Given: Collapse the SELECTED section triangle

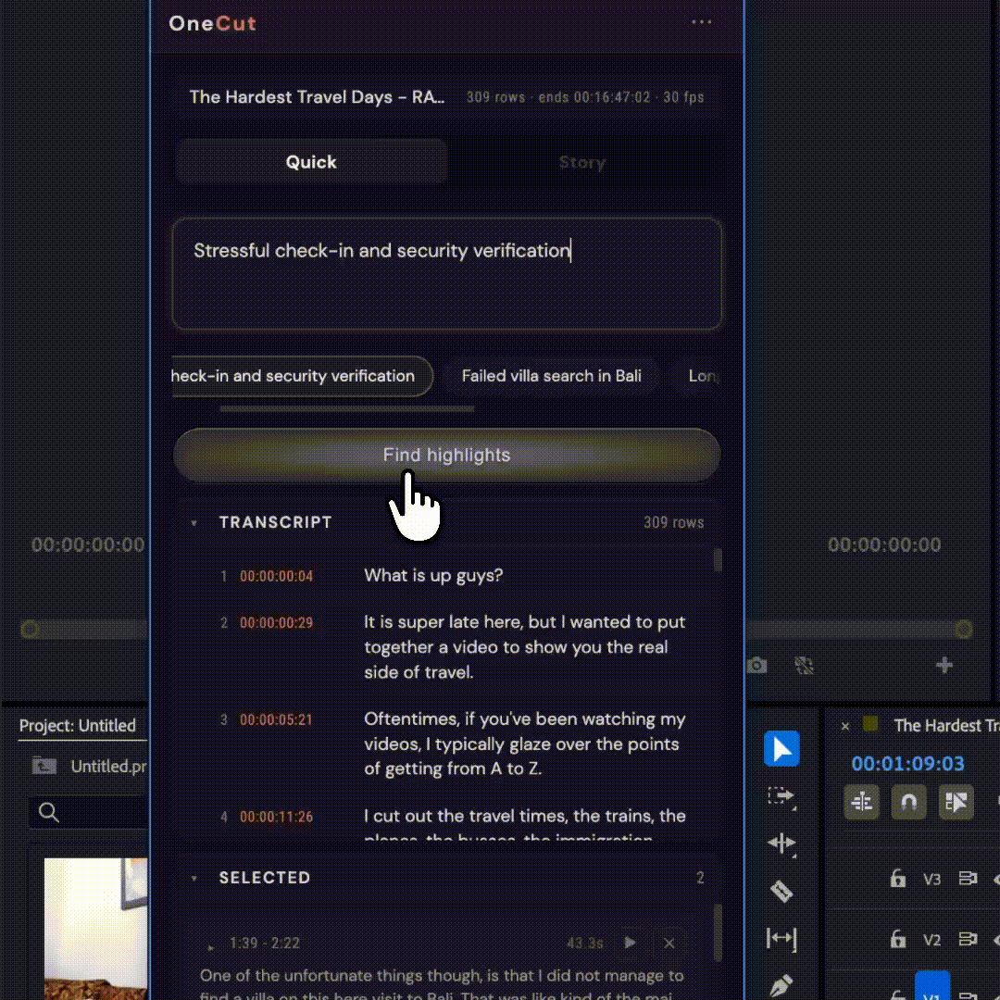Looking at the screenshot, I should click(194, 878).
